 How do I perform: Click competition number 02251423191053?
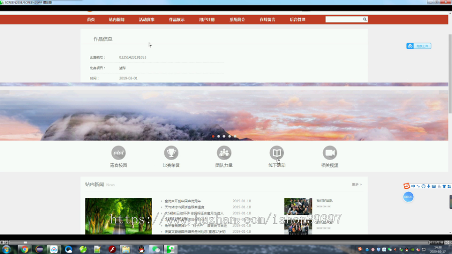point(133,57)
